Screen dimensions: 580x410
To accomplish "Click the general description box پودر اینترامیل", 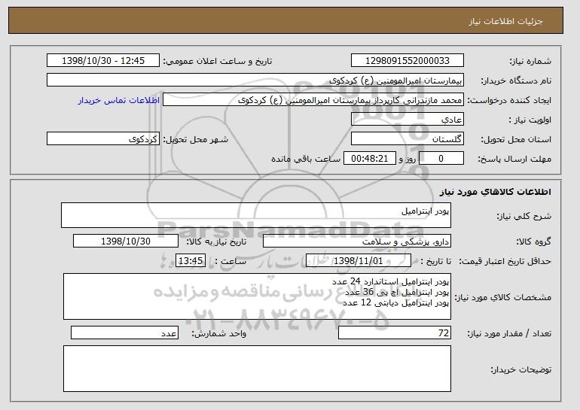I will pyautogui.click(x=256, y=215).
